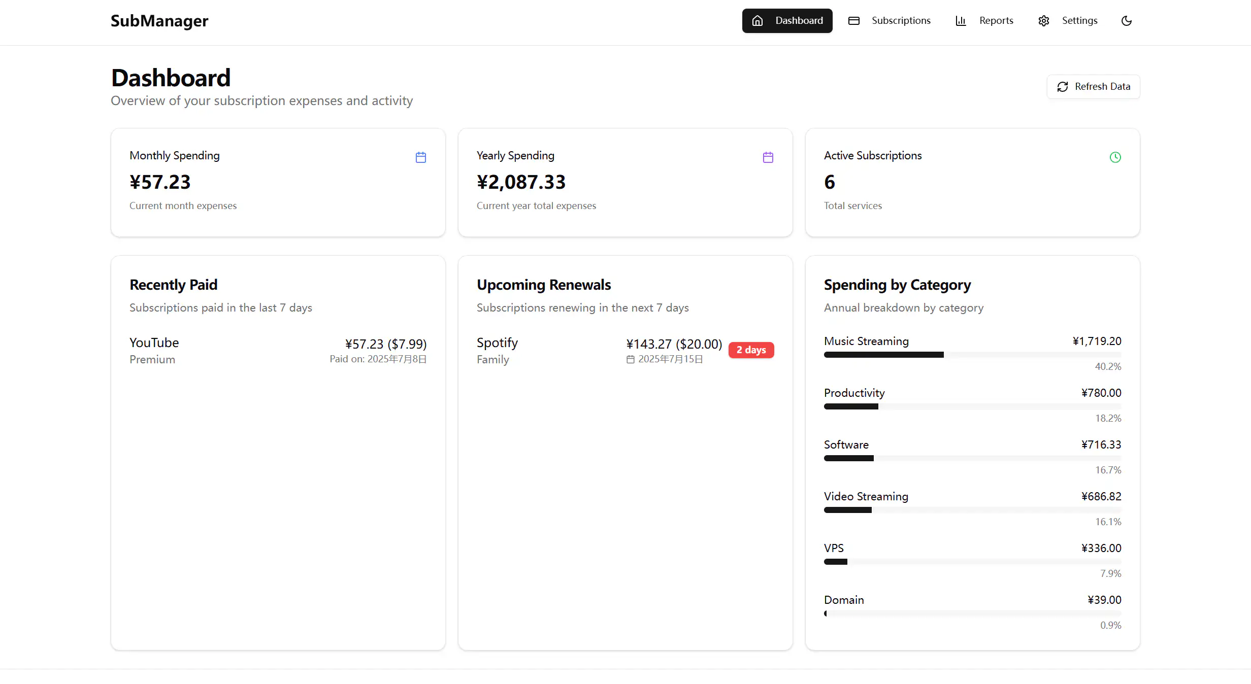Click the green clock icon in Active Subscriptions

[1115, 157]
